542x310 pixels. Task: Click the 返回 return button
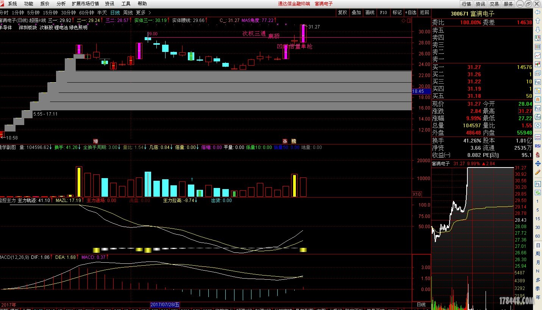pos(425,13)
